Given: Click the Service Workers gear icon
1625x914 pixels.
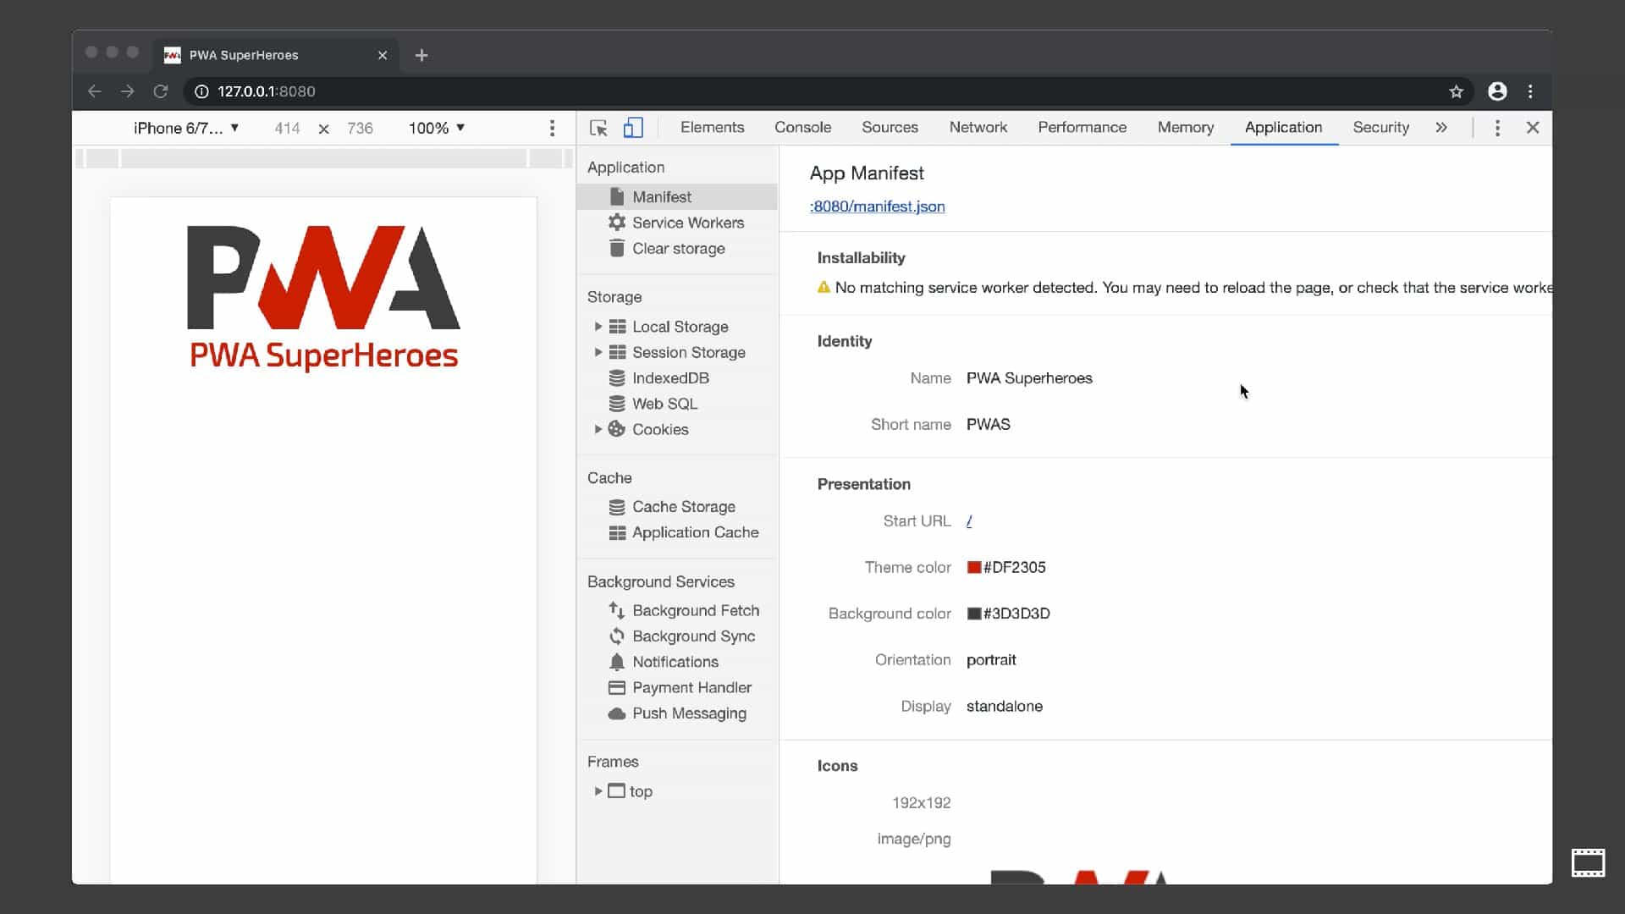Looking at the screenshot, I should pos(617,223).
